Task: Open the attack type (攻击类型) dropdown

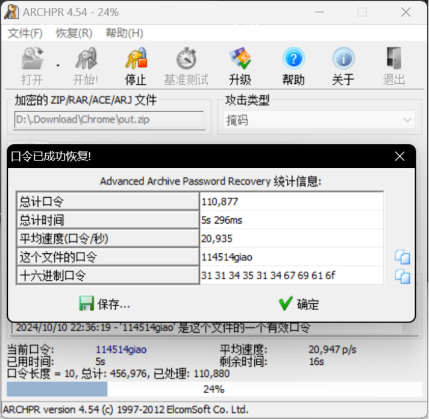Action: coord(320,120)
